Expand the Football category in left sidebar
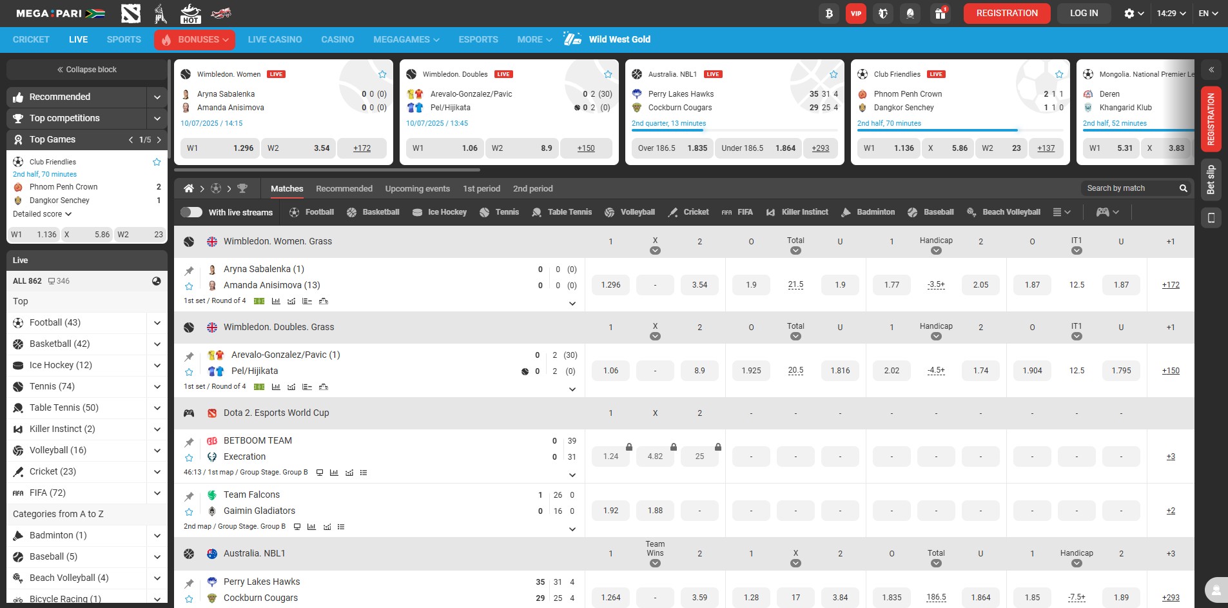Image resolution: width=1228 pixels, height=608 pixels. [157, 322]
